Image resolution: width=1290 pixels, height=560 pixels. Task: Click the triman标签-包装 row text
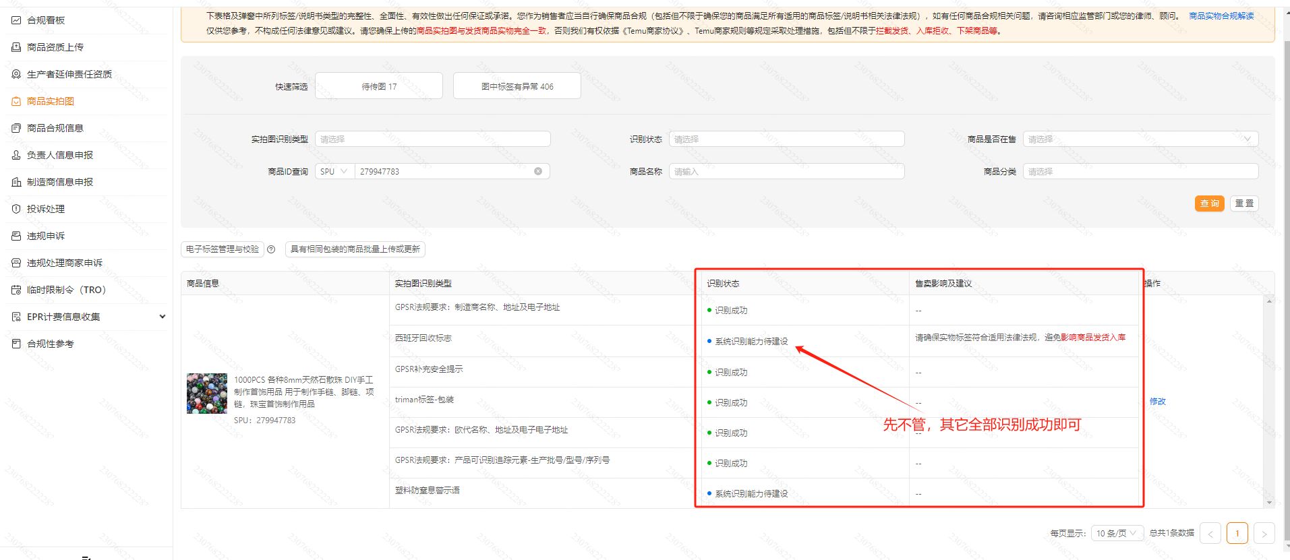[x=425, y=400]
